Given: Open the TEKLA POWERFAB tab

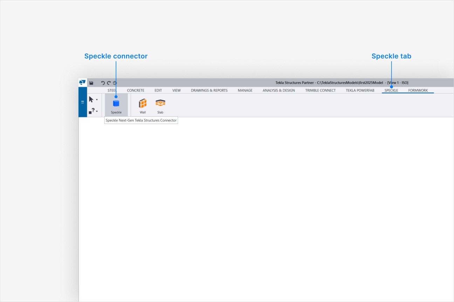Looking at the screenshot, I should (x=360, y=90).
